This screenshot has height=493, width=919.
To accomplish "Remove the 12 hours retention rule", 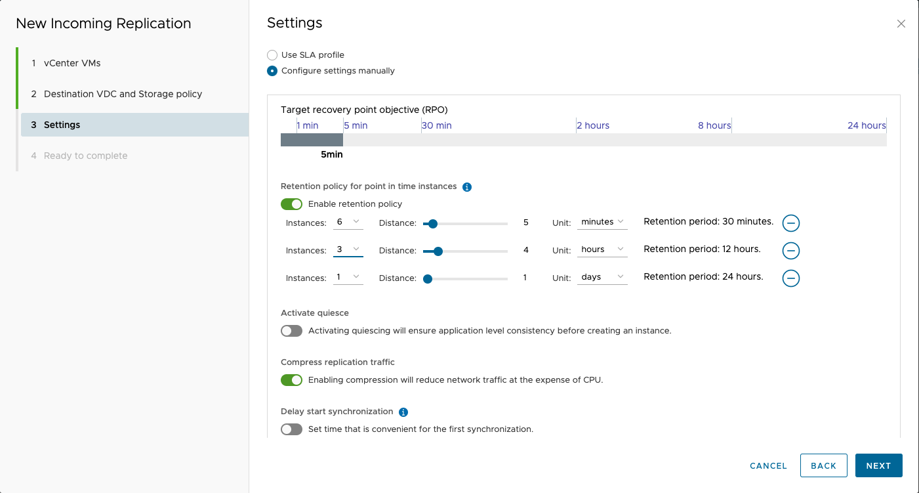I will tap(791, 251).
